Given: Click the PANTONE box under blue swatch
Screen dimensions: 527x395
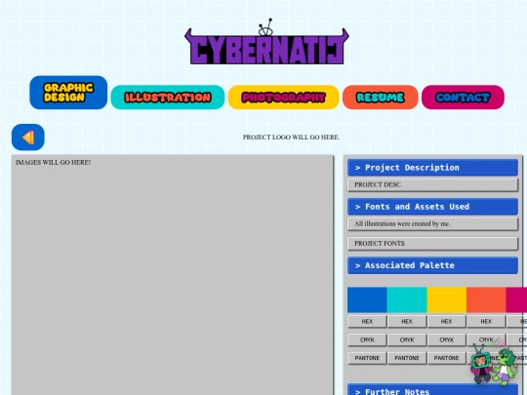Looking at the screenshot, I should (x=367, y=358).
